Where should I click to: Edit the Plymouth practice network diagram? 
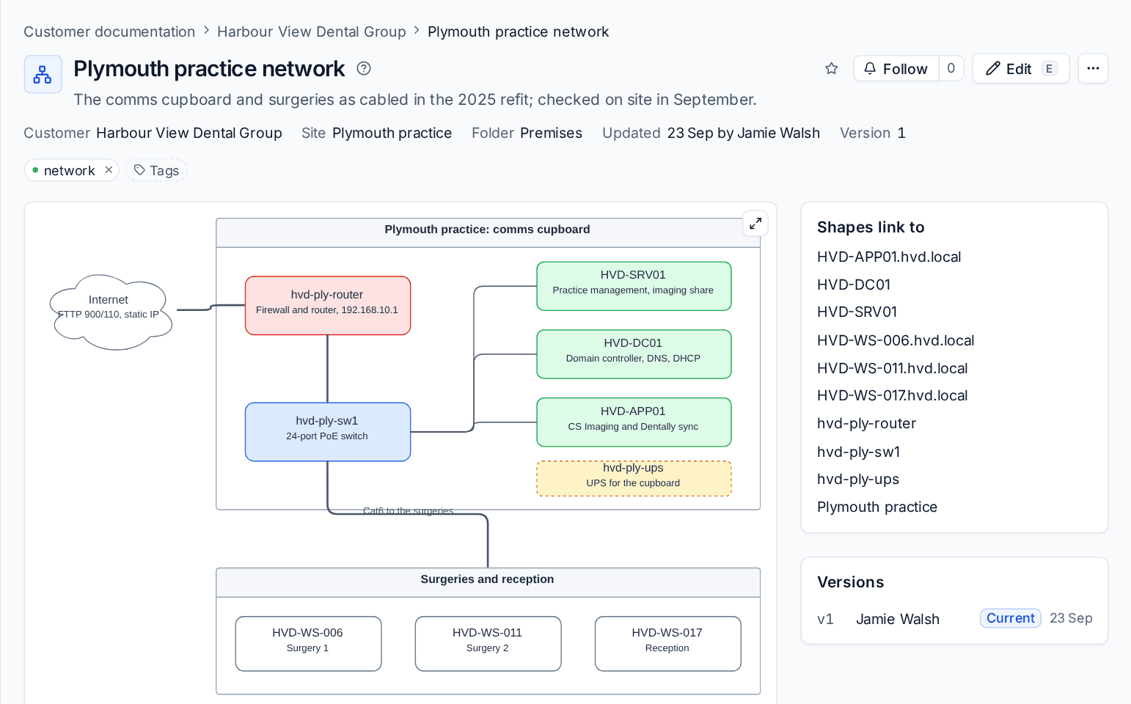1020,68
